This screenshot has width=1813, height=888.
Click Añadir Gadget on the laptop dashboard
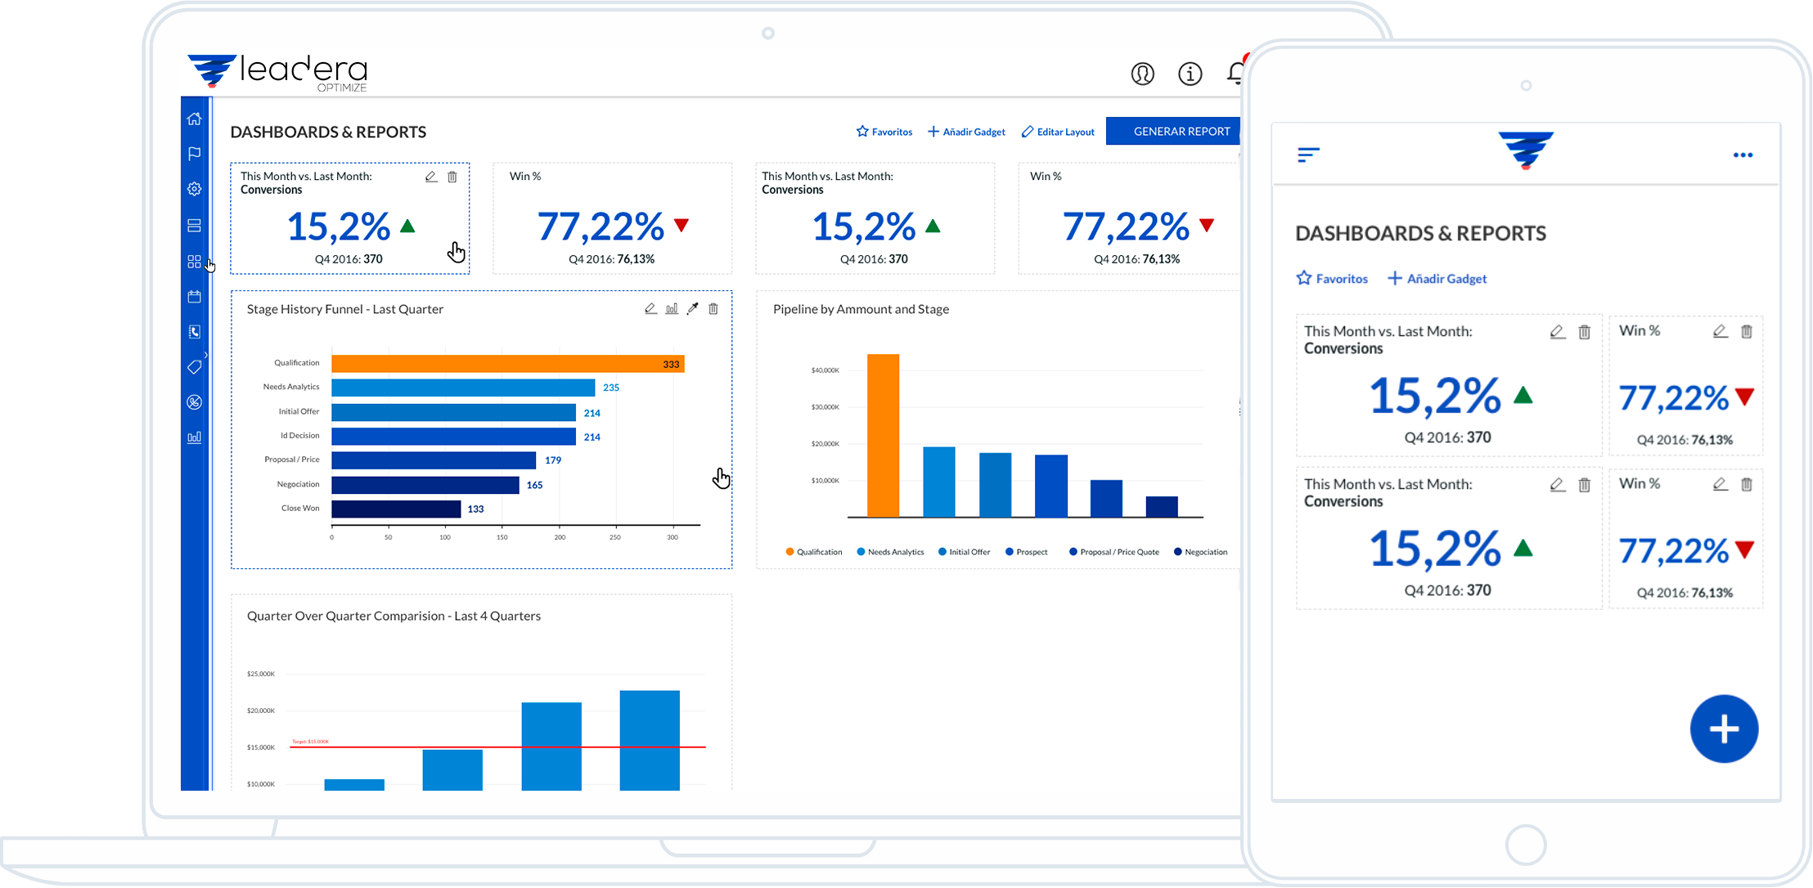click(966, 132)
